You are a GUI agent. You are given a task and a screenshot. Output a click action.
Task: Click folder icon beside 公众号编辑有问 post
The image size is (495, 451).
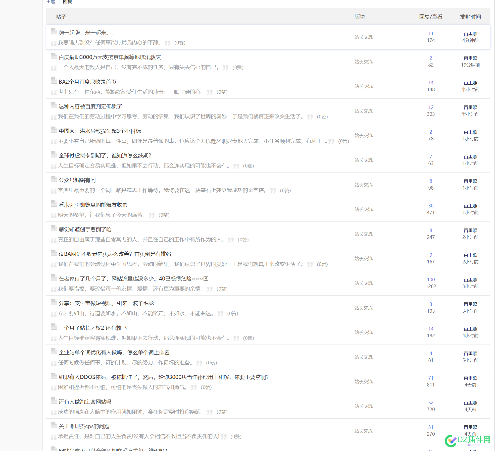[54, 179]
